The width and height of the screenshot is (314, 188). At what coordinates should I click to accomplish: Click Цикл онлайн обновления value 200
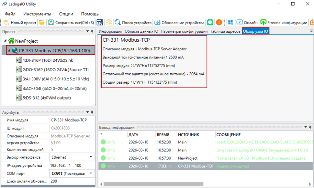[72, 181]
